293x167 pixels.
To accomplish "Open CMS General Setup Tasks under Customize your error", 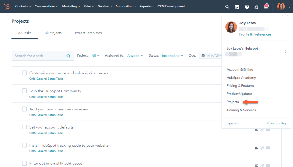I will coord(46,79).
